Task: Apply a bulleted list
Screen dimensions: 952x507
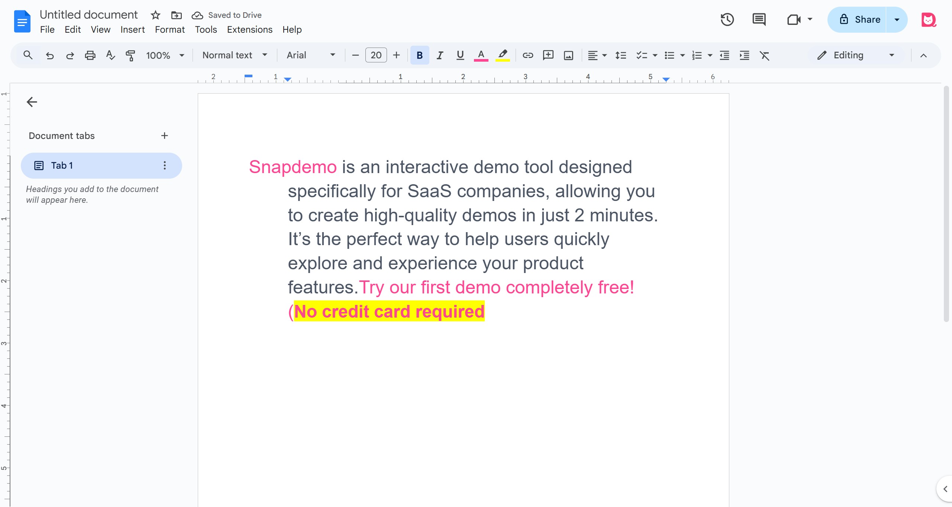Action: [x=669, y=55]
